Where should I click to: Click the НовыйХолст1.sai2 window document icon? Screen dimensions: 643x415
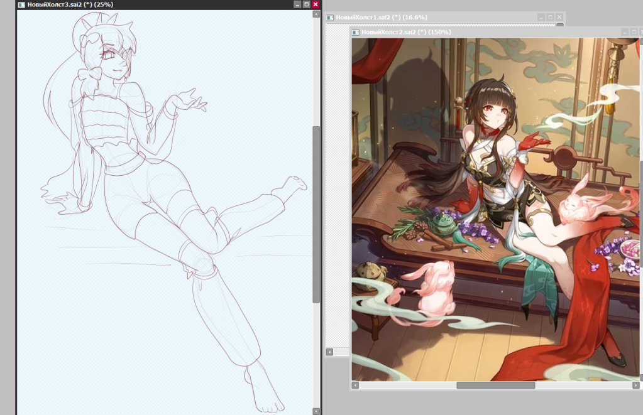pyautogui.click(x=330, y=17)
